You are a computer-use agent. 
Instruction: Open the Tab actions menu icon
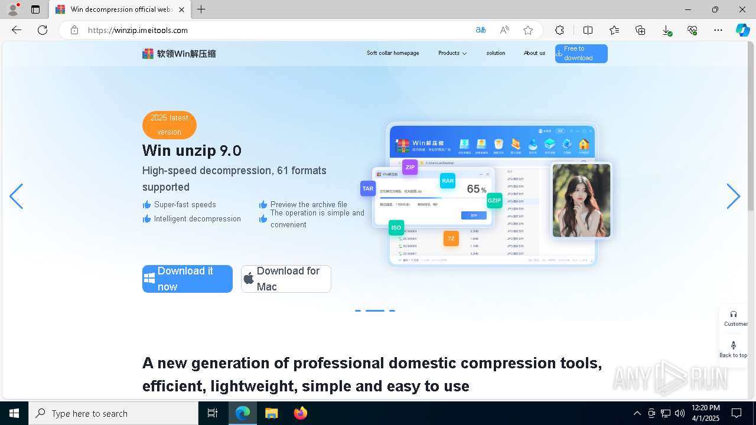(x=35, y=9)
